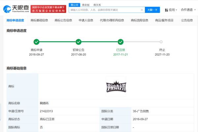Open the 商品/服务项目 tab
The width and height of the screenshot is (198, 132).
pos(164,20)
